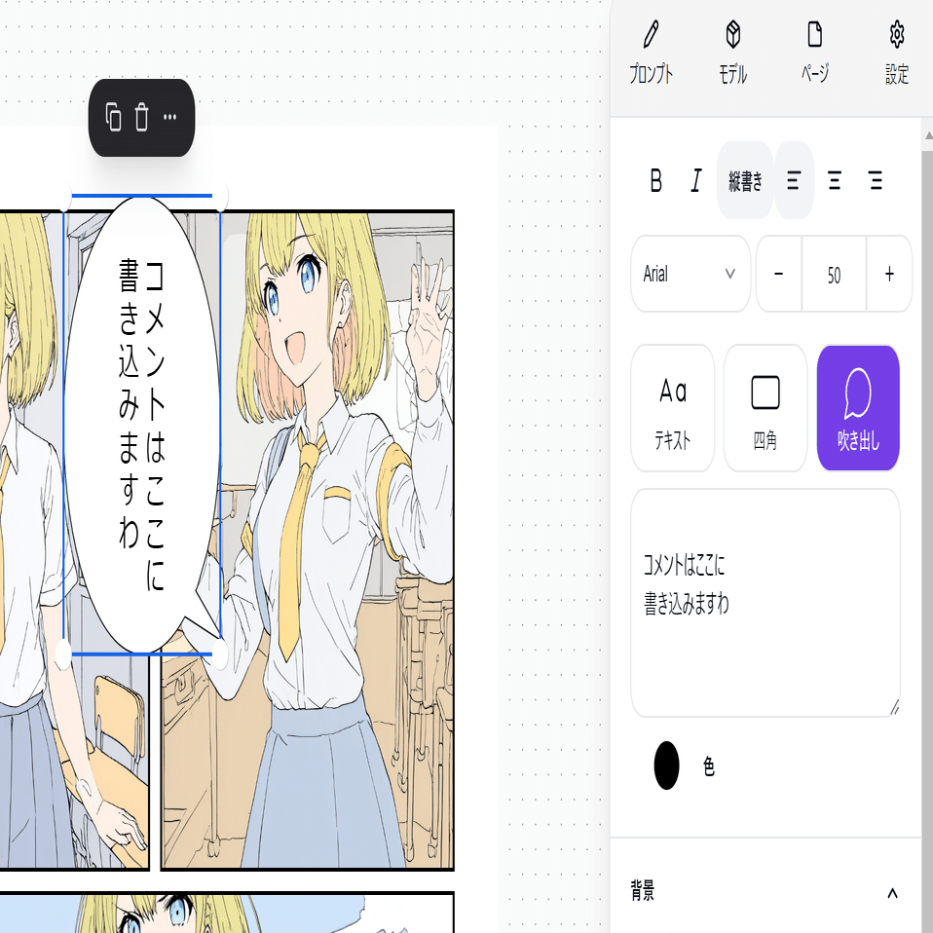Collapse the 背景 section
933x933 pixels.
[892, 892]
